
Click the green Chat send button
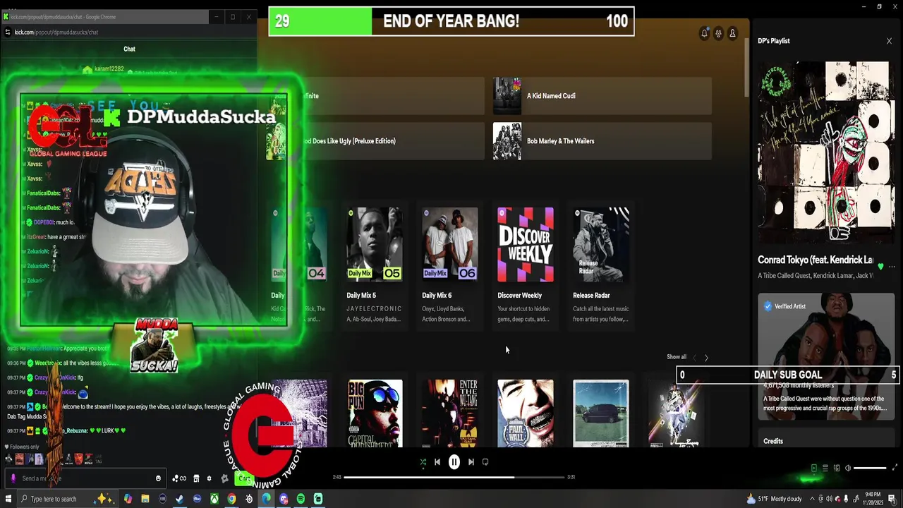[x=244, y=478]
